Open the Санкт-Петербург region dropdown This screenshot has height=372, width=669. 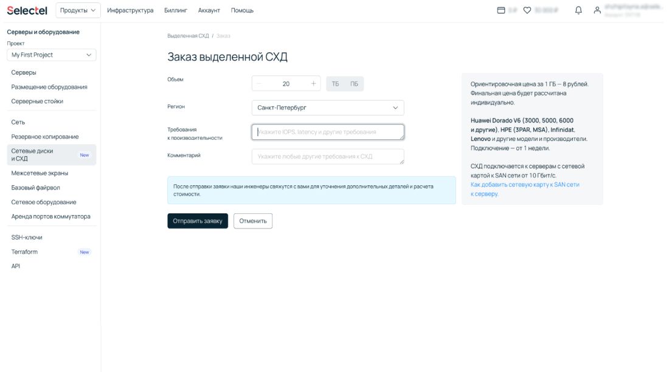[x=327, y=108]
